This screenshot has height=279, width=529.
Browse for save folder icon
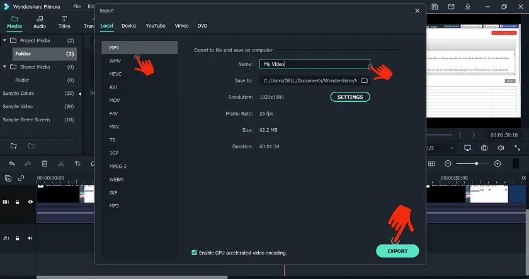[x=365, y=80]
